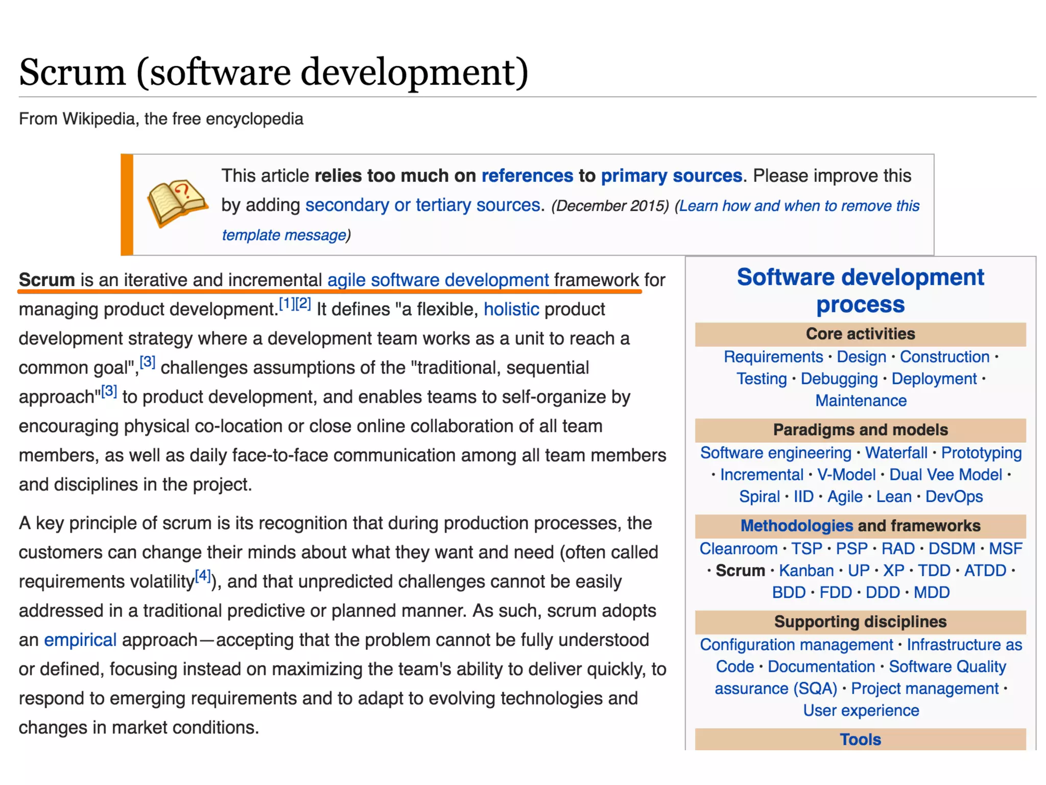Click 'Requirements' under Core activities
The height and width of the screenshot is (785, 1046).
pyautogui.click(x=773, y=357)
